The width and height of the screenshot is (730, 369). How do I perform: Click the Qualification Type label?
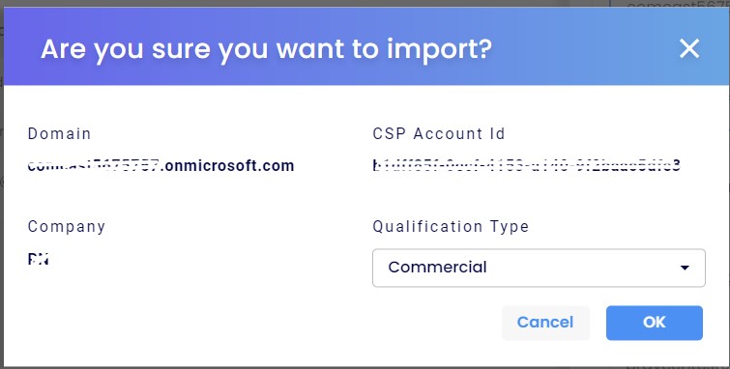pos(451,227)
